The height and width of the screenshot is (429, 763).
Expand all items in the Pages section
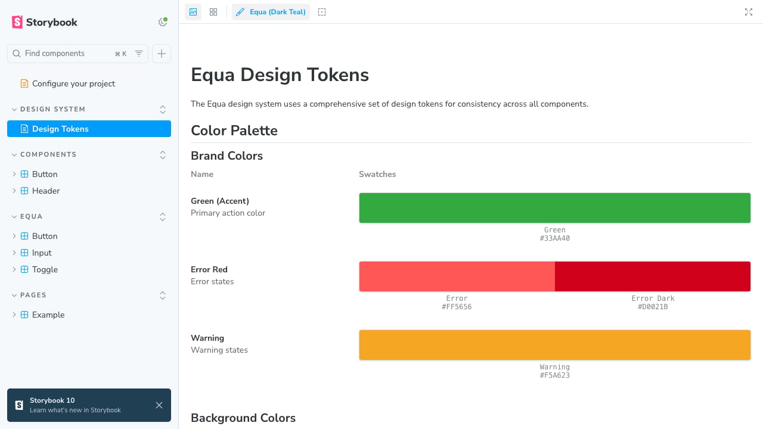click(163, 296)
